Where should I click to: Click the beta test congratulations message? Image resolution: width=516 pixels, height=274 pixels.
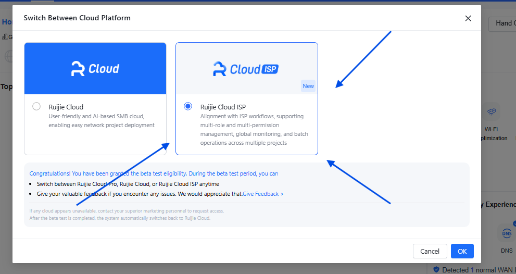click(154, 173)
